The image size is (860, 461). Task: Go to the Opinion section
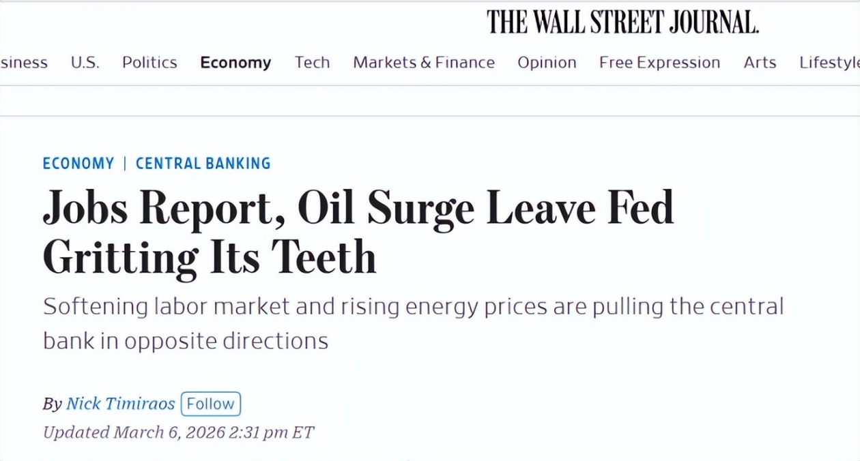coord(547,63)
